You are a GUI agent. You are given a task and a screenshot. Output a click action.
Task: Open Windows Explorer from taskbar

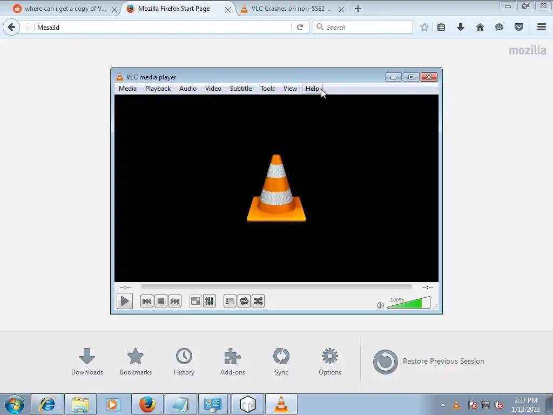click(80, 404)
